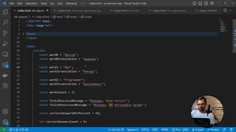Toggle Secondary Side Bar layout icon
Image resolution: width=236 pixels, height=132 pixels.
206,3
